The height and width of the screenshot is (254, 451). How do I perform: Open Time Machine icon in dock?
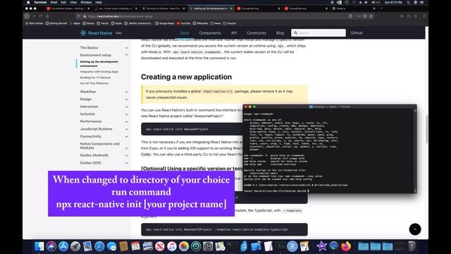(196, 246)
